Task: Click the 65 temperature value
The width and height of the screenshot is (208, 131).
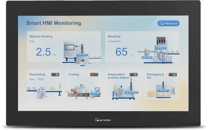Action: pyautogui.click(x=122, y=52)
